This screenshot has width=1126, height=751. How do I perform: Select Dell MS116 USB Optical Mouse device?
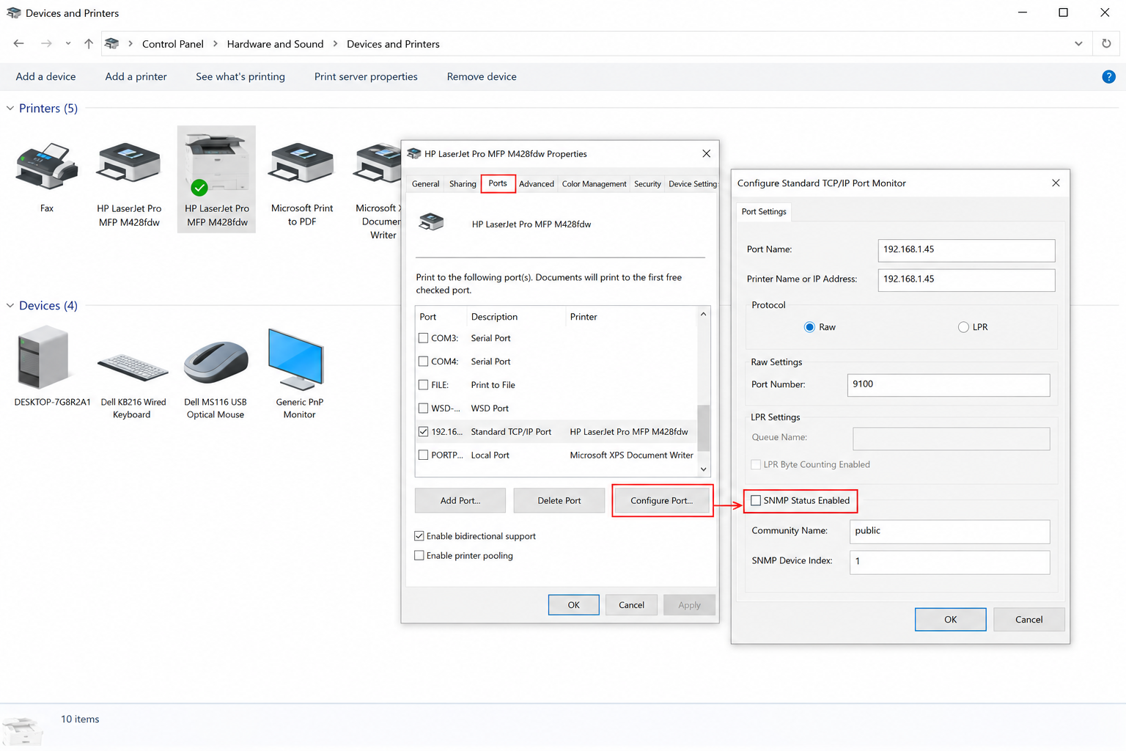click(x=216, y=362)
